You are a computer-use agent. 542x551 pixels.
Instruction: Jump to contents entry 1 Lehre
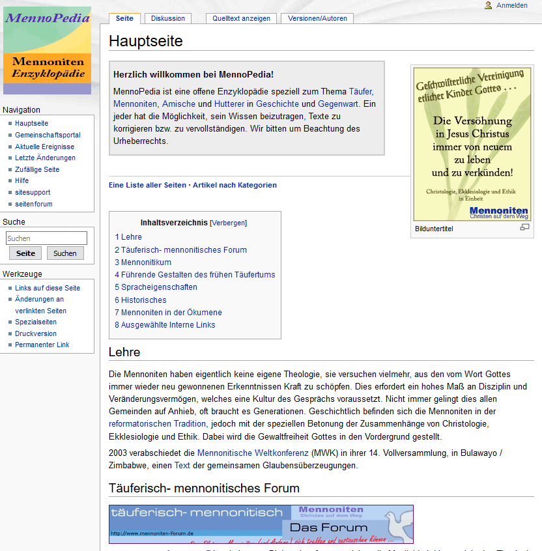128,237
